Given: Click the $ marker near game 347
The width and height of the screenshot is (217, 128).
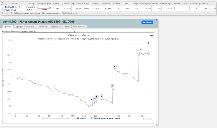Looking at the screenshot, I should coord(95,98).
